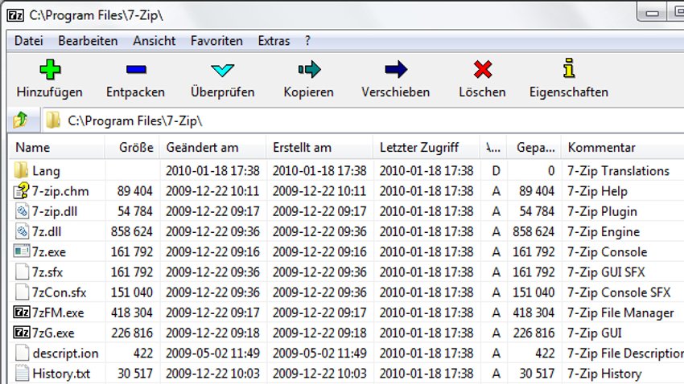This screenshot has width=684, height=384.
Task: Select the 7zCon.sfx file icon
Action: click(x=22, y=292)
